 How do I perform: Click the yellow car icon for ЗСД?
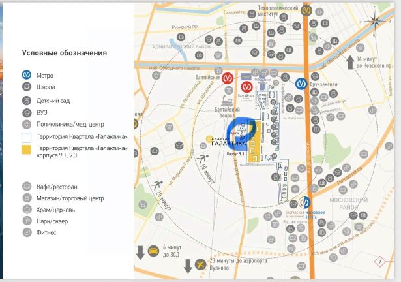click(153, 251)
